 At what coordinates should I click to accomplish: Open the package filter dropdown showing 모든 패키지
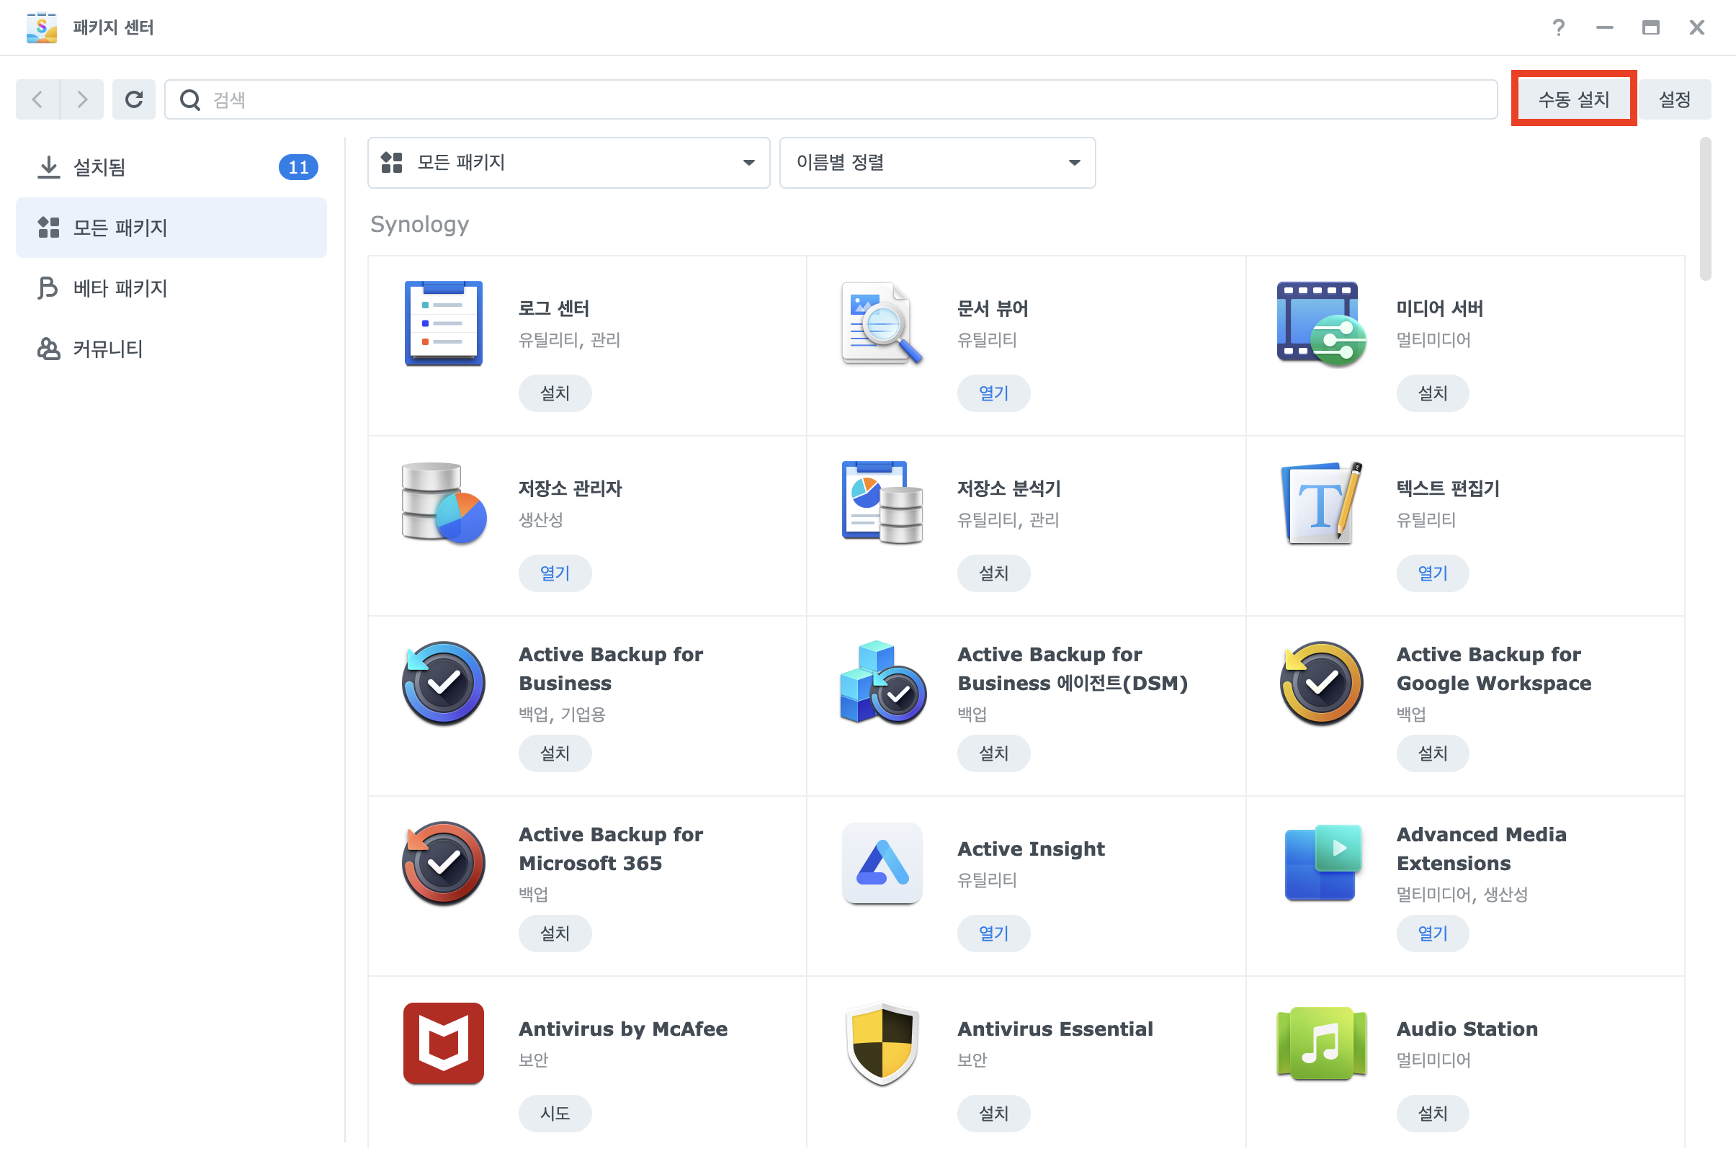point(568,163)
